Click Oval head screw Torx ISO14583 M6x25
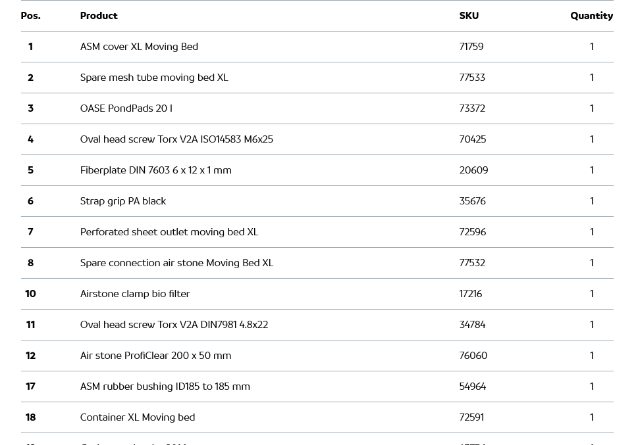The image size is (638, 445). pos(176,139)
